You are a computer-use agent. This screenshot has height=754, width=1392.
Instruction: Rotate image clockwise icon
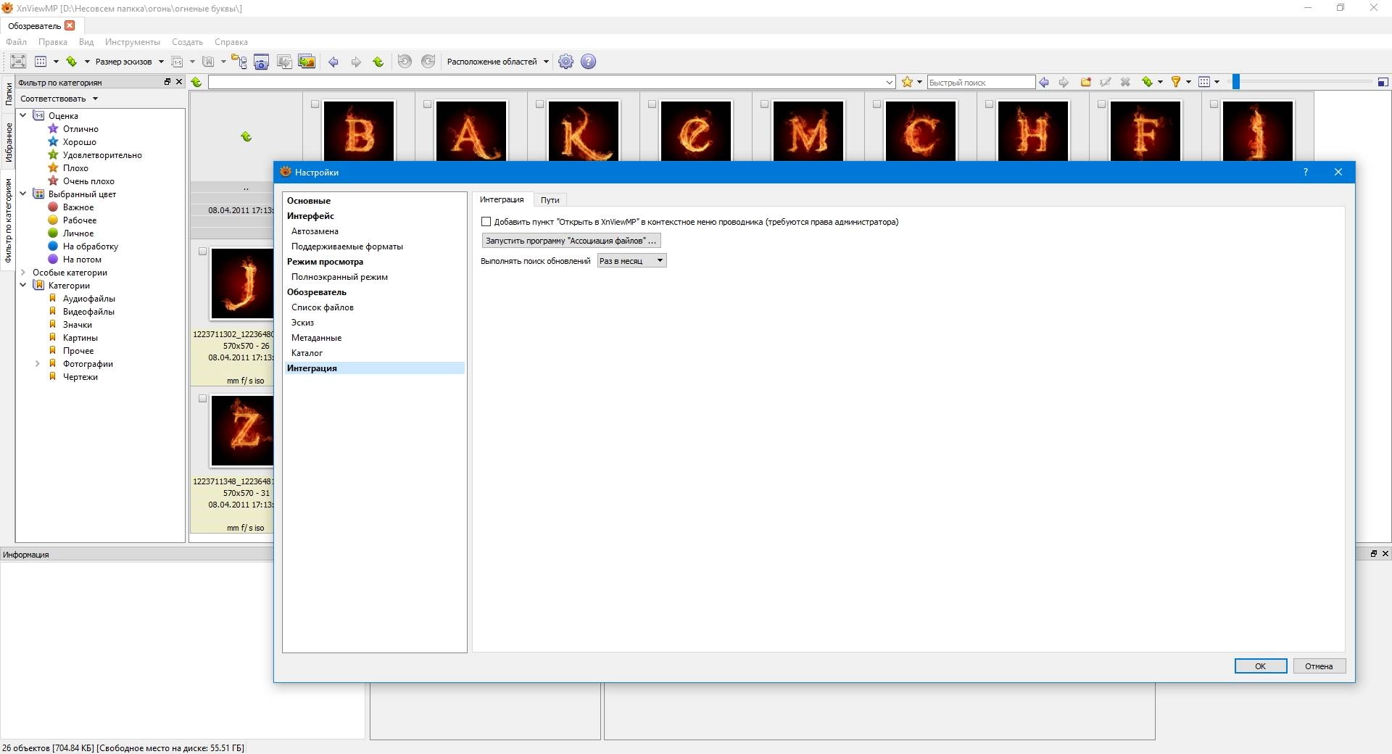[428, 62]
